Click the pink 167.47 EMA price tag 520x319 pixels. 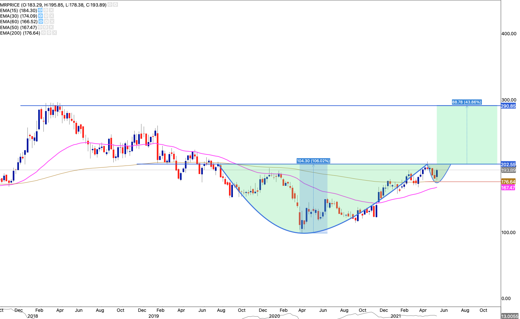tap(508, 188)
